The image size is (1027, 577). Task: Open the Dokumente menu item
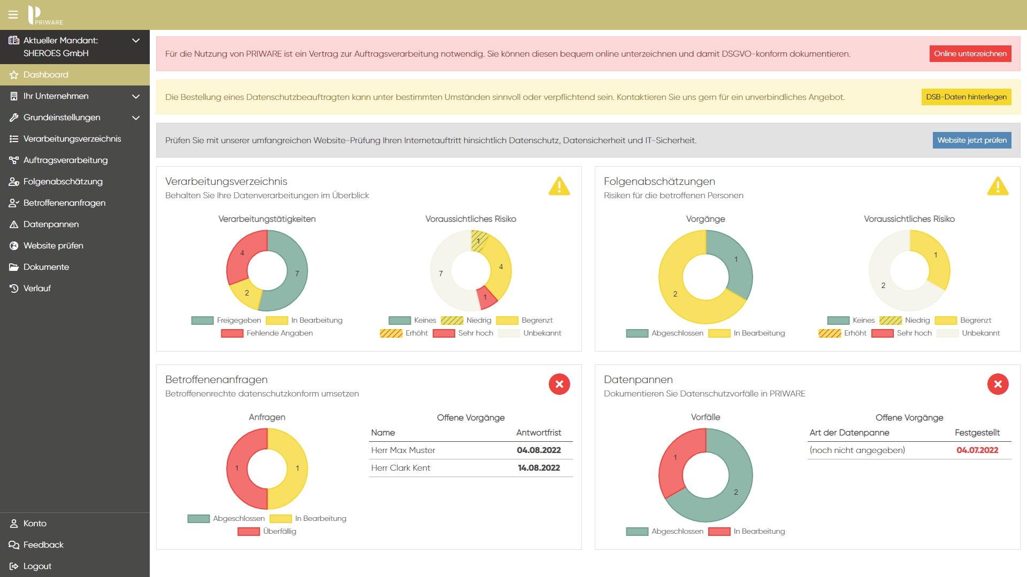click(46, 267)
